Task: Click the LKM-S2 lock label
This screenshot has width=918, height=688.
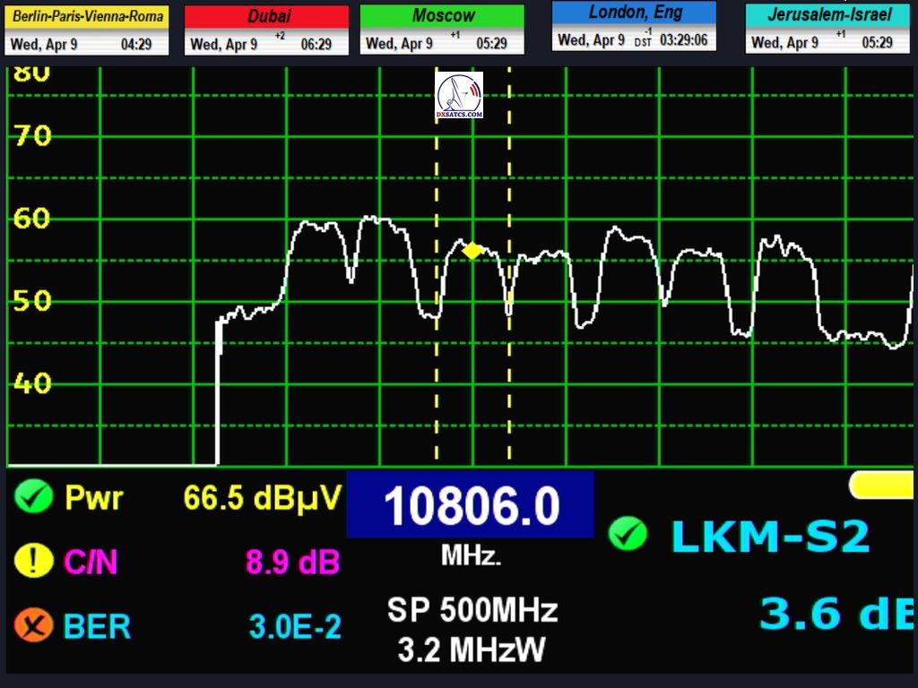Action: tap(769, 536)
